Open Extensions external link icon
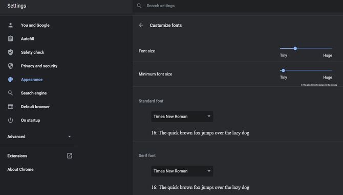The image size is (343, 195). click(x=69, y=155)
